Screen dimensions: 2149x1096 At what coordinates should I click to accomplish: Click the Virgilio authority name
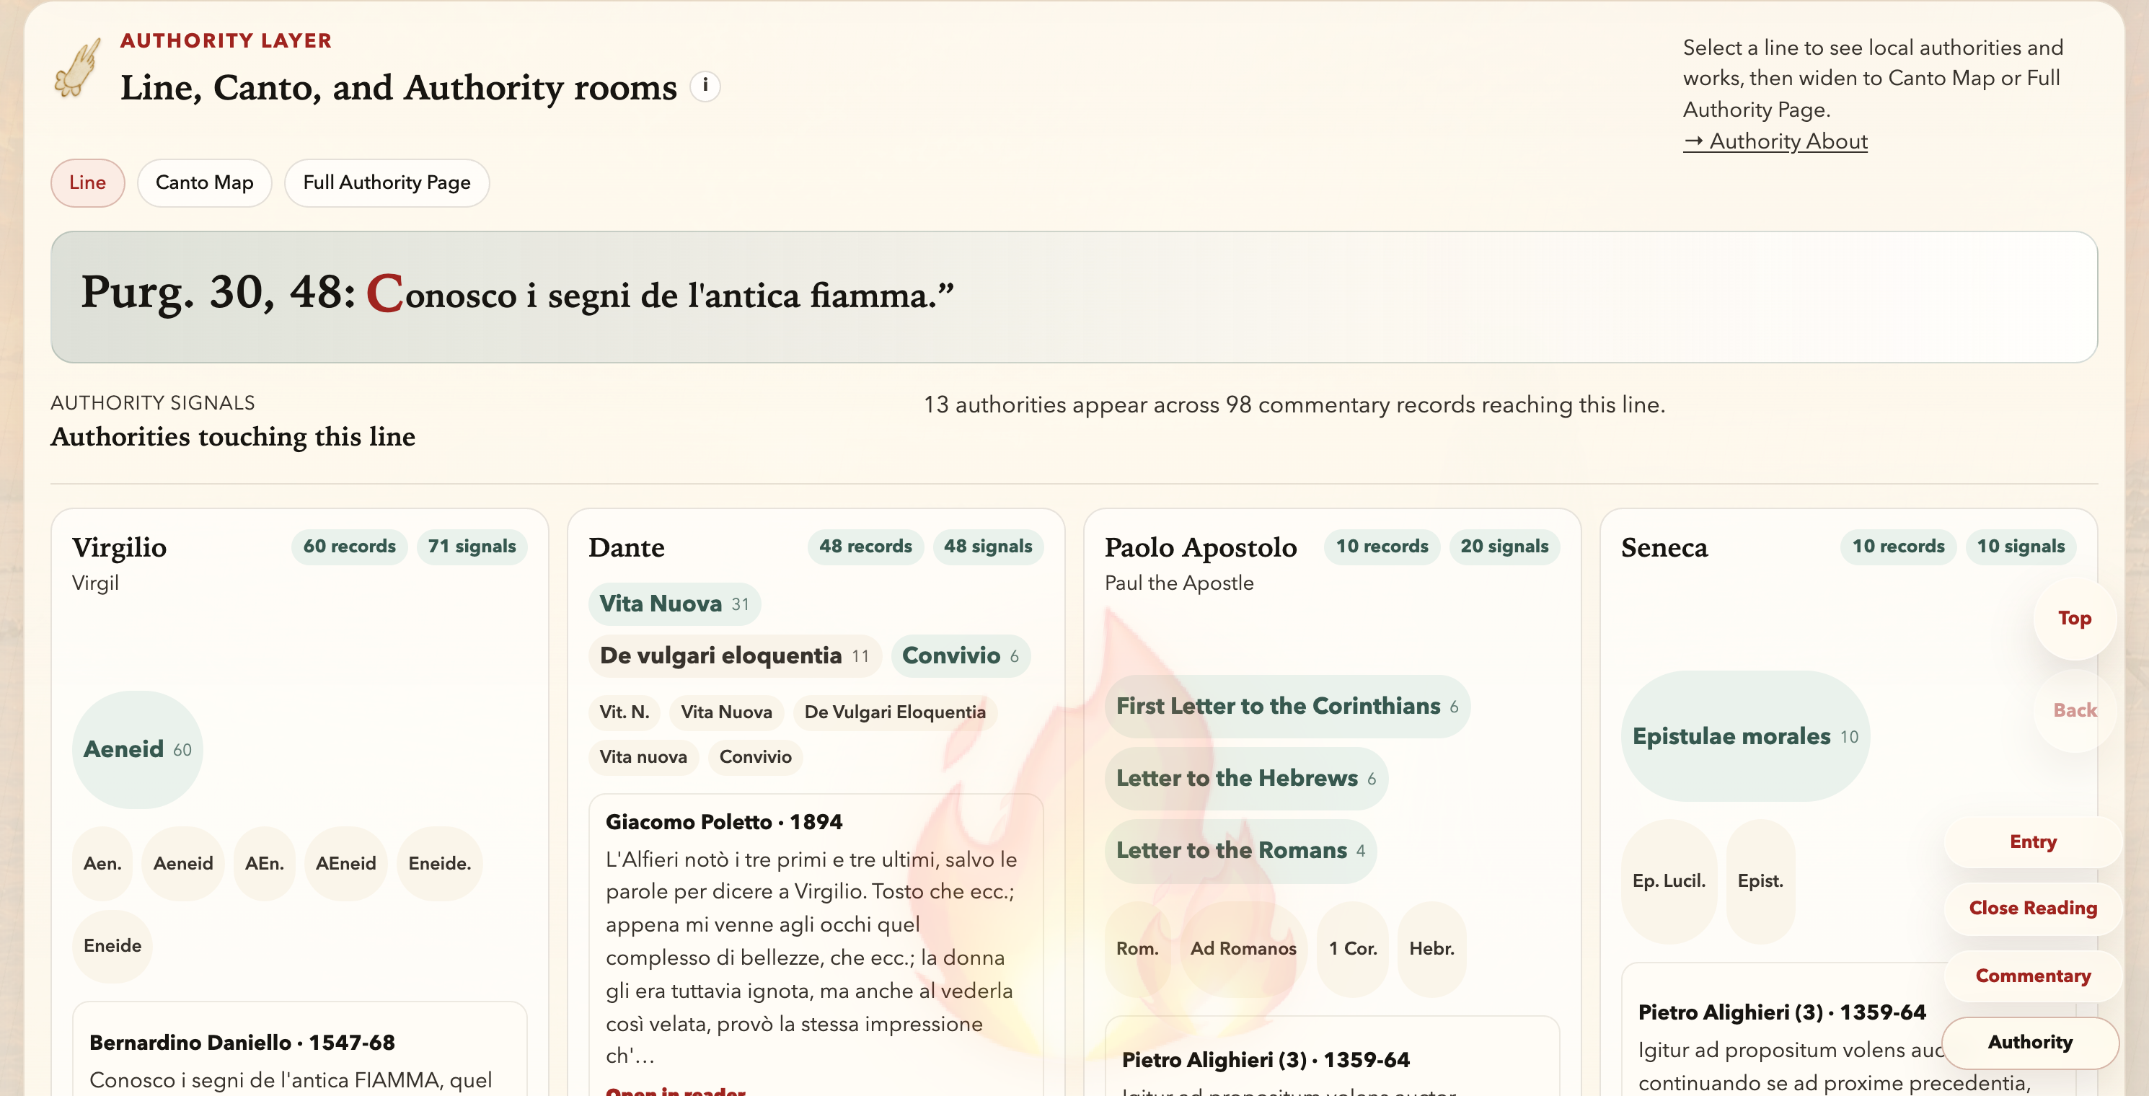coord(119,547)
